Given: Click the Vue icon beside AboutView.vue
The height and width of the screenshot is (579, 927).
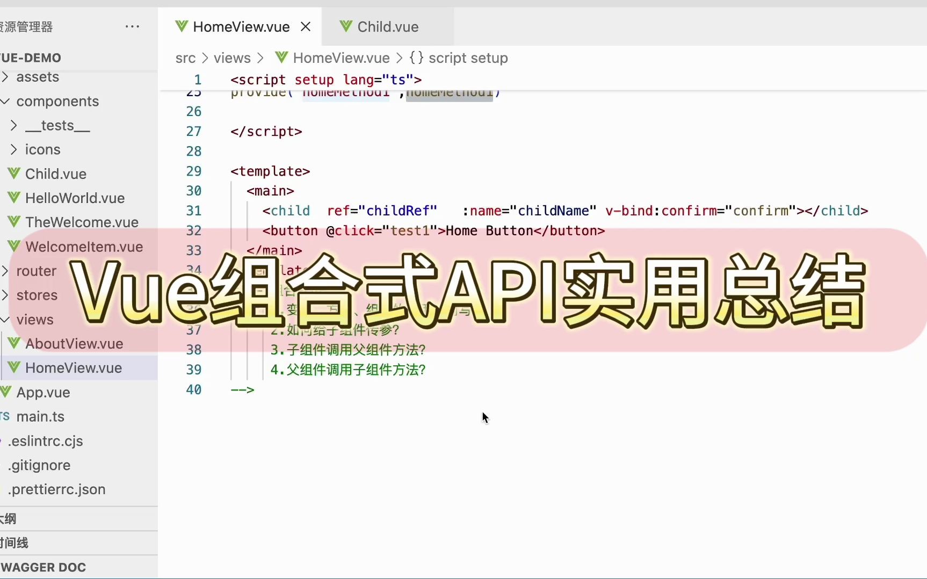Looking at the screenshot, I should point(14,343).
